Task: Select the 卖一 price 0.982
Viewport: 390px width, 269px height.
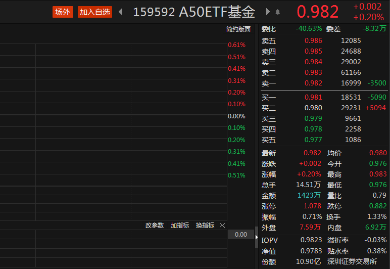Action: [313, 83]
